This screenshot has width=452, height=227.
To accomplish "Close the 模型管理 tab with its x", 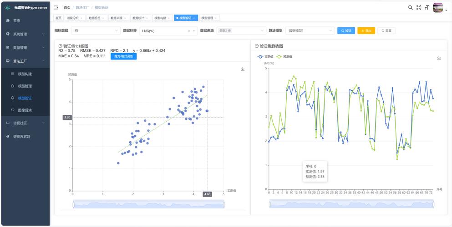I will point(216,18).
